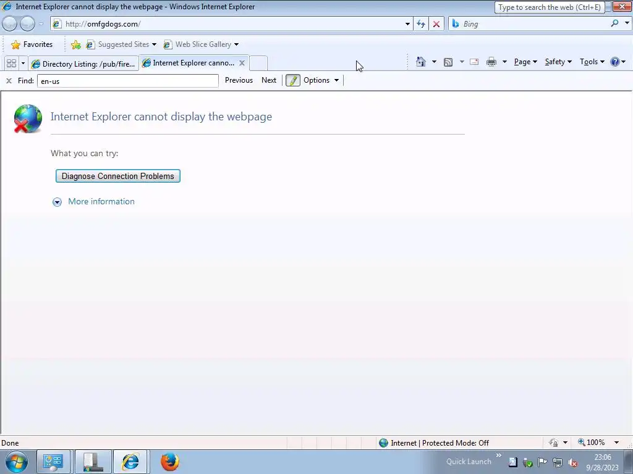Click the Refresh page icon

421,24
